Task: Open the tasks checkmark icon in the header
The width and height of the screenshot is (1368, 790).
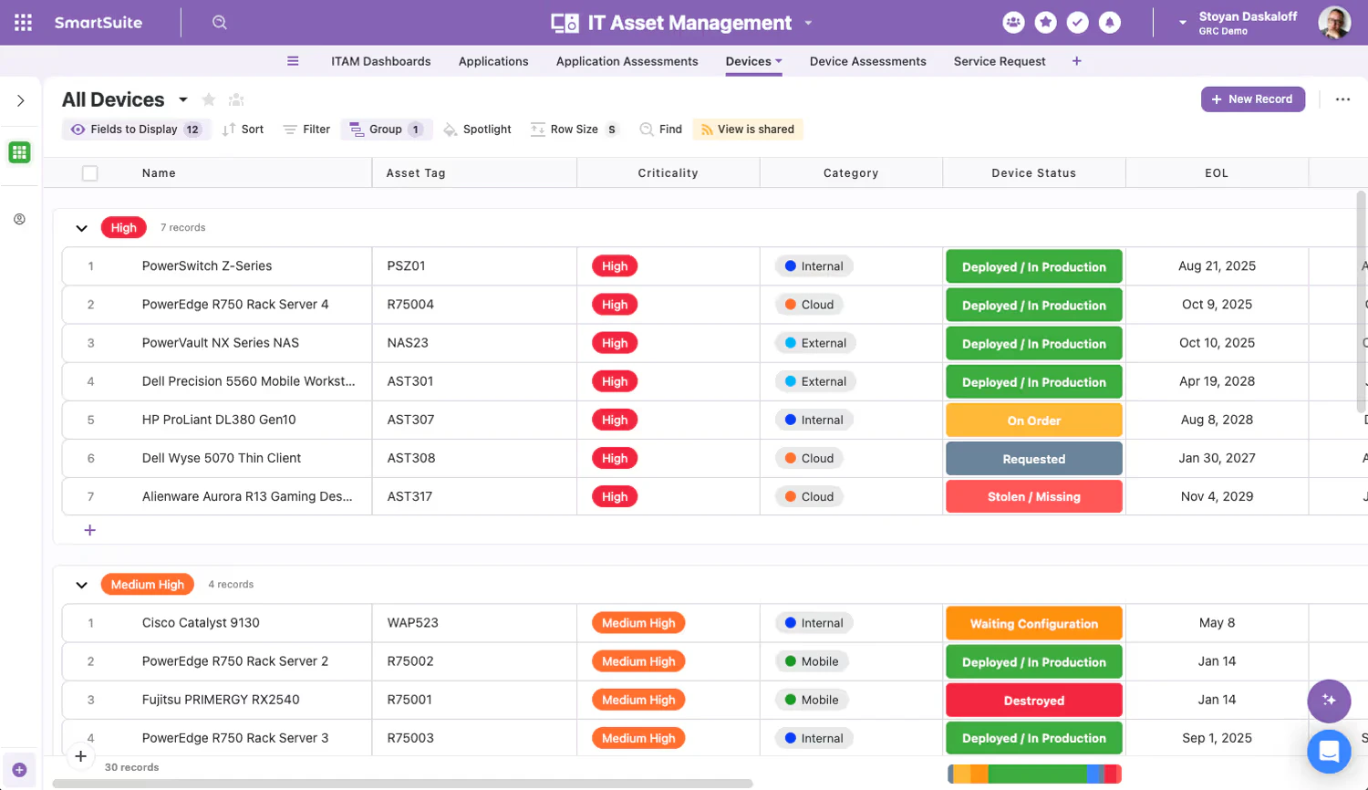Action: [1078, 22]
